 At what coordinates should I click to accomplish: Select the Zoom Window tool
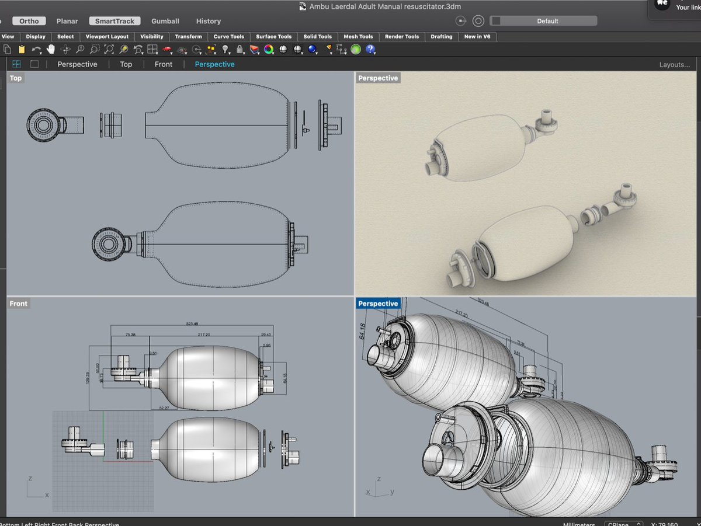click(95, 50)
